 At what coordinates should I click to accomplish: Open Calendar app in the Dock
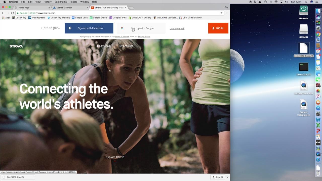pos(318,51)
